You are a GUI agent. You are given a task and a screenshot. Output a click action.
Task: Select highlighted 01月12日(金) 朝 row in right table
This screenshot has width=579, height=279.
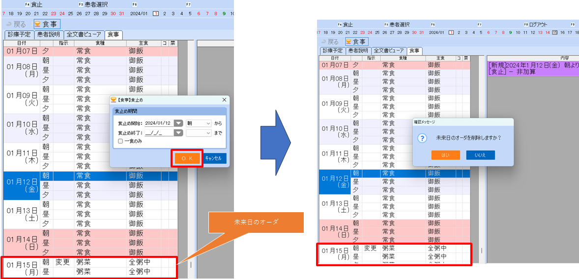pos(410,173)
